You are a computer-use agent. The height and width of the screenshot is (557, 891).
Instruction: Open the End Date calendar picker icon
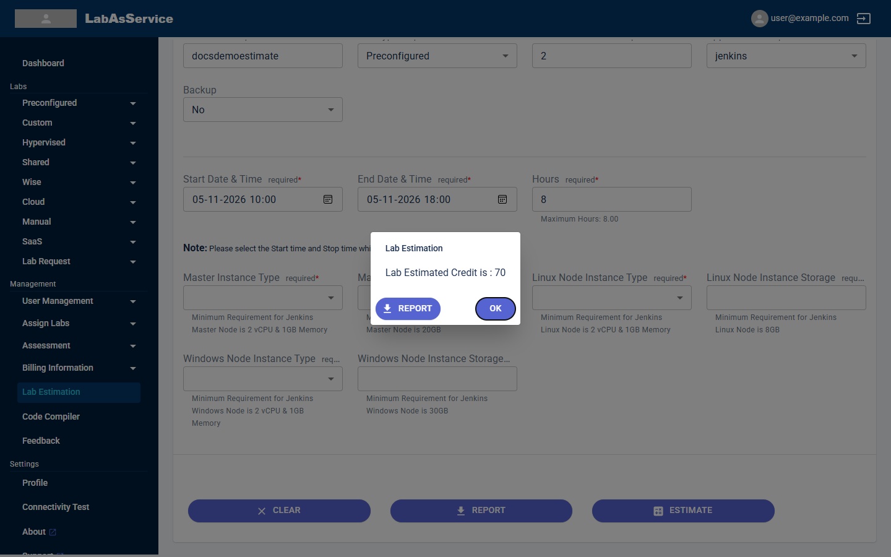coord(502,199)
